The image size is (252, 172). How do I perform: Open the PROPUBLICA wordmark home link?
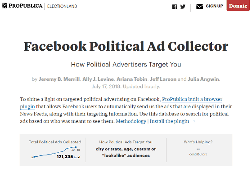25,6
